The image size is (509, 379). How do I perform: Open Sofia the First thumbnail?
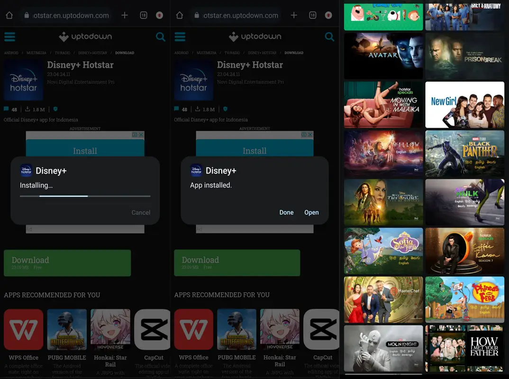click(383, 251)
